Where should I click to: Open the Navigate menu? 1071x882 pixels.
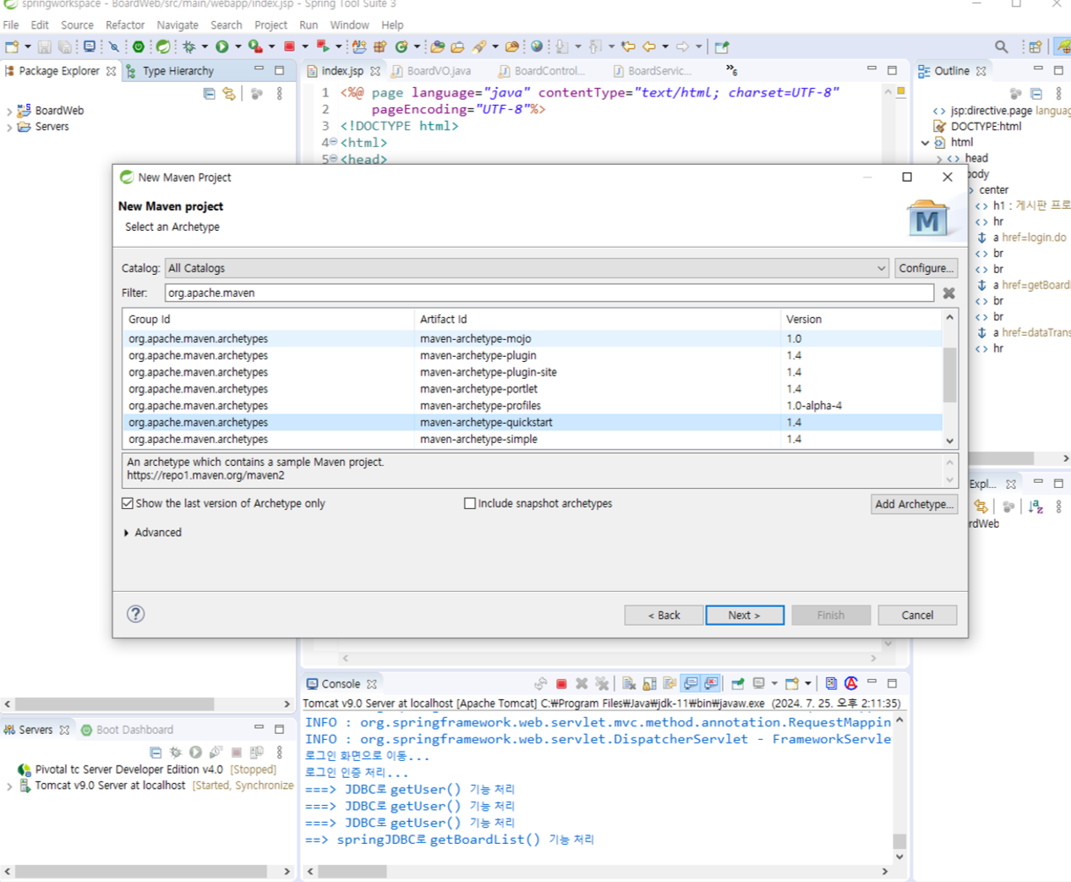pos(178,25)
